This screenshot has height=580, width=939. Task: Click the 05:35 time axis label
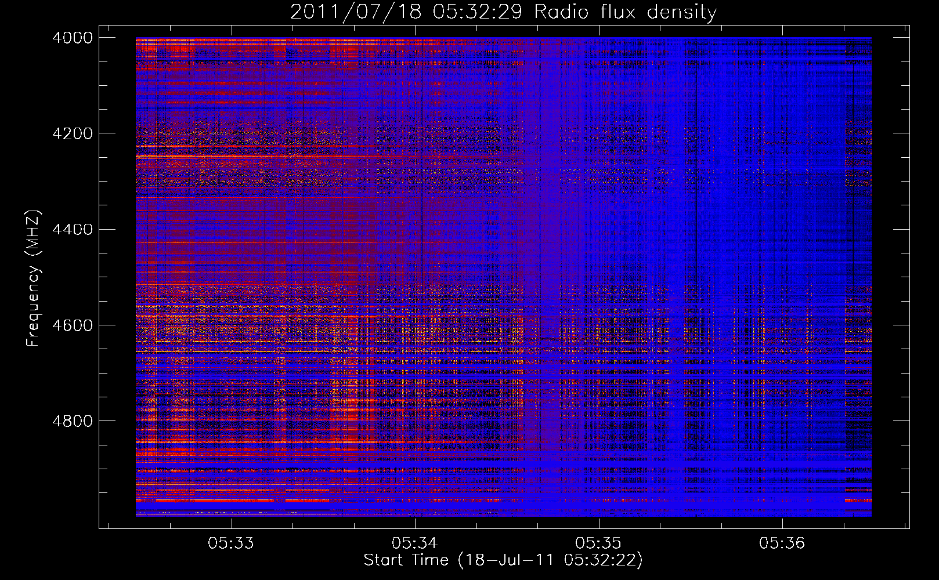tap(598, 543)
